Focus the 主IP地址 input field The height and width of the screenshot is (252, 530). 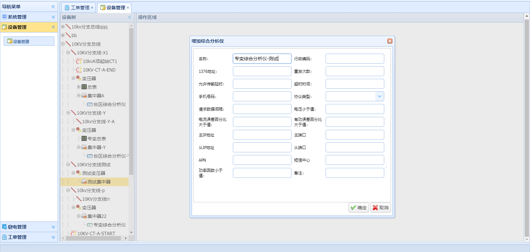262,135
